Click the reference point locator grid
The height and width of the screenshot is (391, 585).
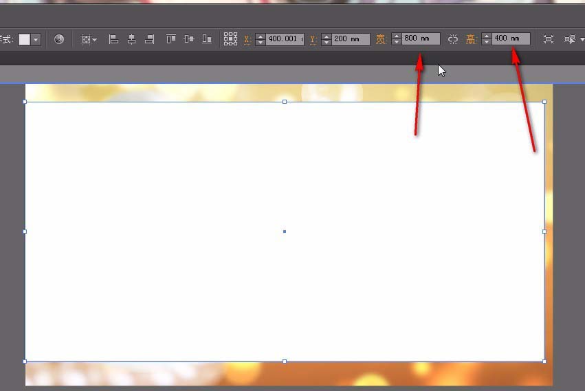tap(230, 38)
